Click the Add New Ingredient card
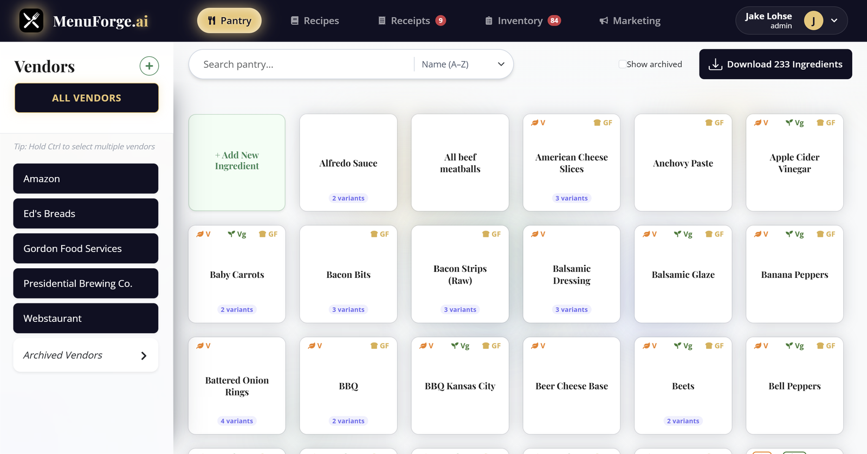The width and height of the screenshot is (867, 454). 237,163
